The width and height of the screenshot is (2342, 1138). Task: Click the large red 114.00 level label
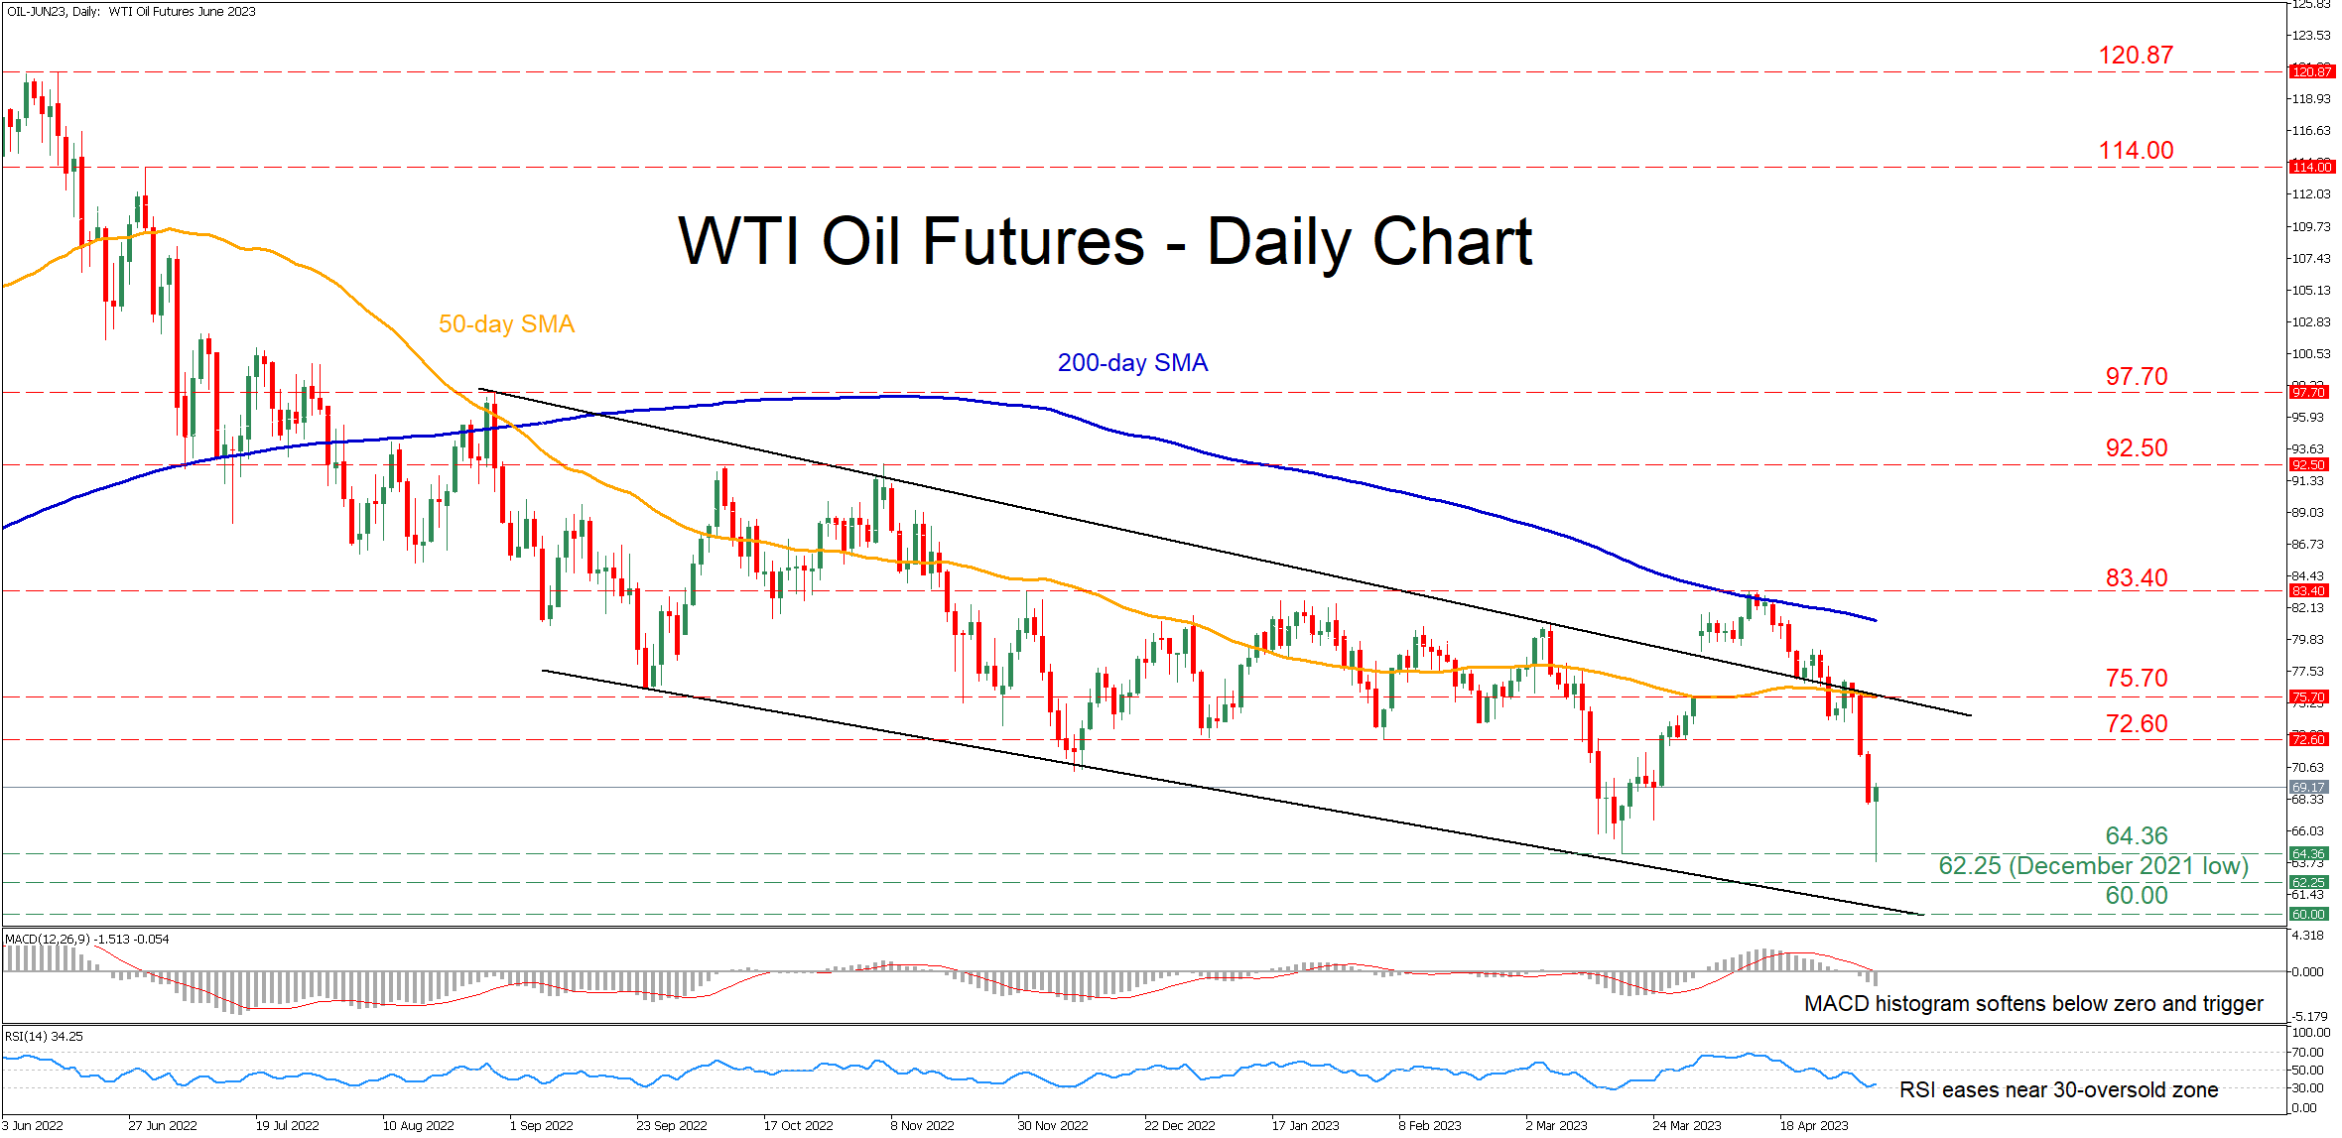pyautogui.click(x=2136, y=151)
